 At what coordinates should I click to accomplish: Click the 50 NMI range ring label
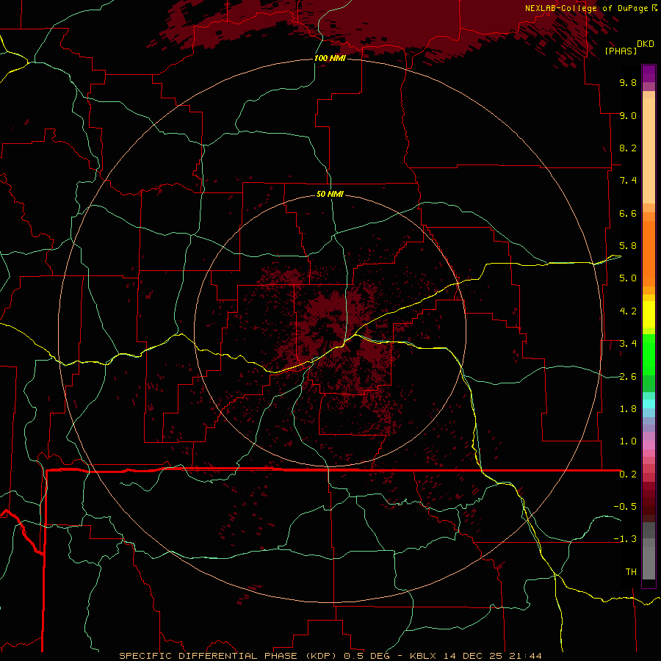(330, 194)
